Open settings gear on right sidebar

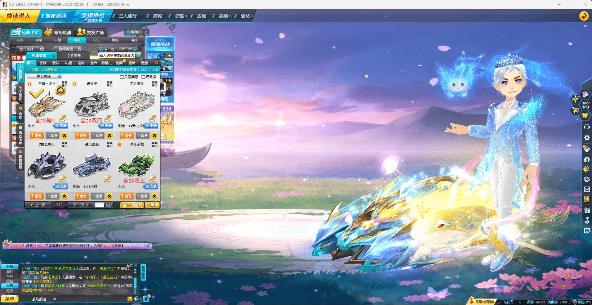587,137
